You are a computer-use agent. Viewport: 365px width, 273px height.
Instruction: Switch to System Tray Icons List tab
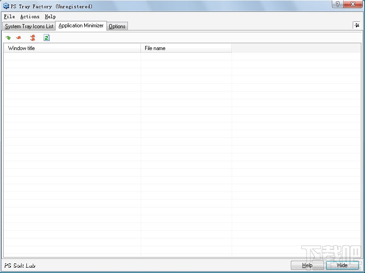pos(29,26)
